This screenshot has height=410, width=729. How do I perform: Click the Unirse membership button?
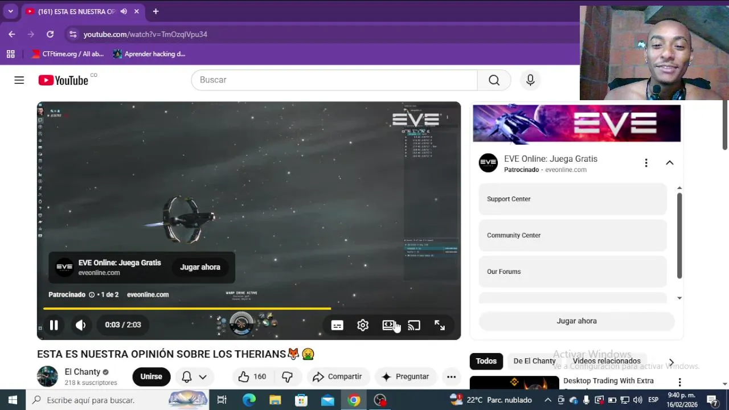click(x=151, y=376)
